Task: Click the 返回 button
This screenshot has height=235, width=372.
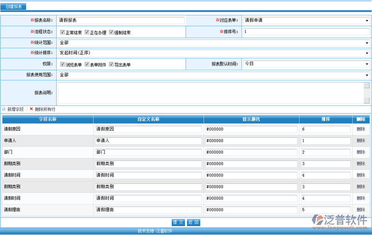Action: tap(193, 222)
